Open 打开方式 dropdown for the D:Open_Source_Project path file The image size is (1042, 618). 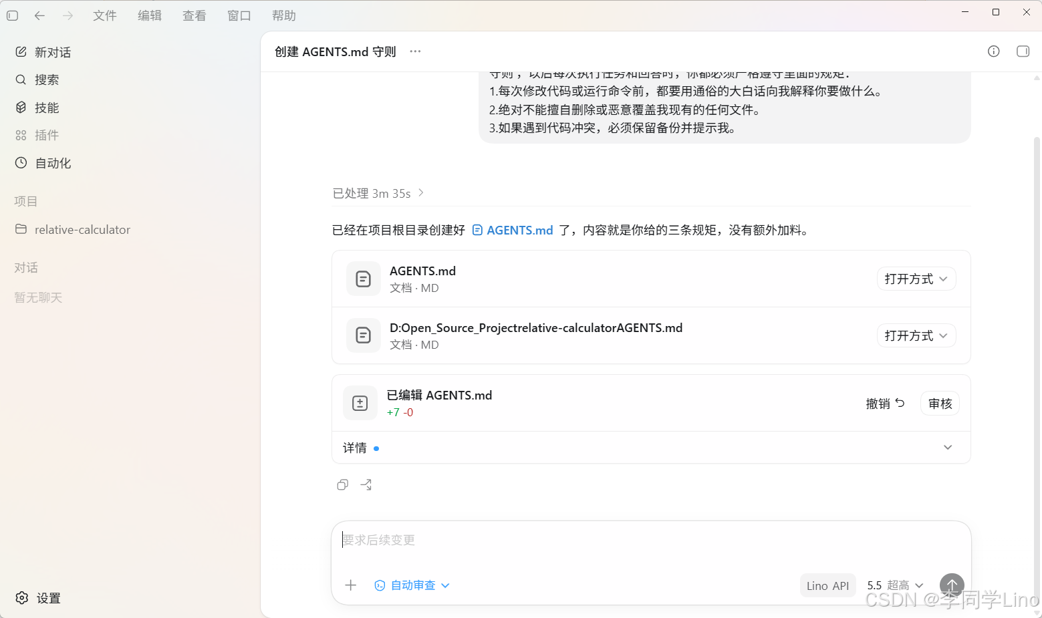(916, 335)
